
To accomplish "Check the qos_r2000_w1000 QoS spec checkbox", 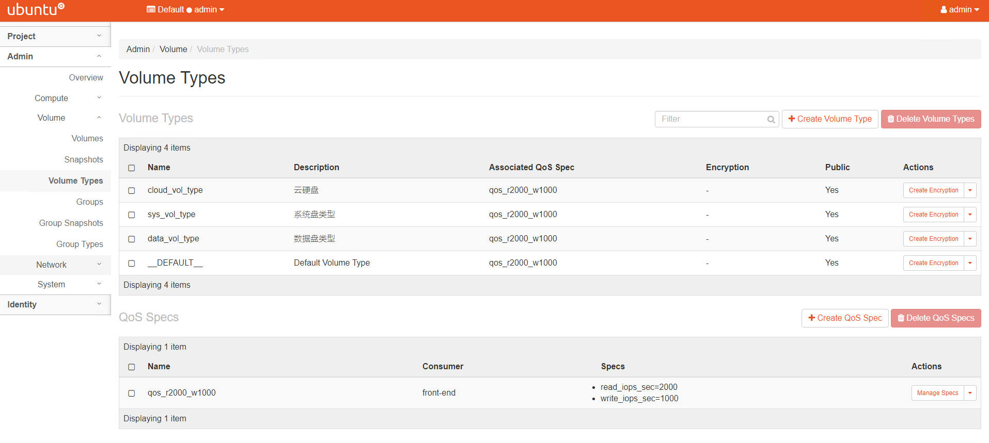I will (x=132, y=393).
